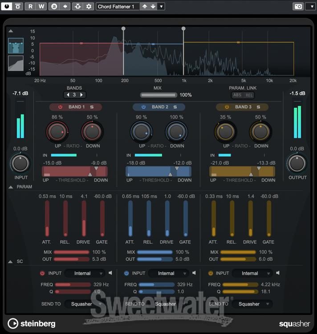Click Band 1 DRIVE vertical slider

tap(84, 219)
